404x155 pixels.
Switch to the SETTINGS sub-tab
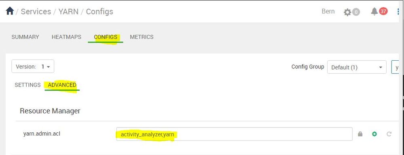click(27, 85)
